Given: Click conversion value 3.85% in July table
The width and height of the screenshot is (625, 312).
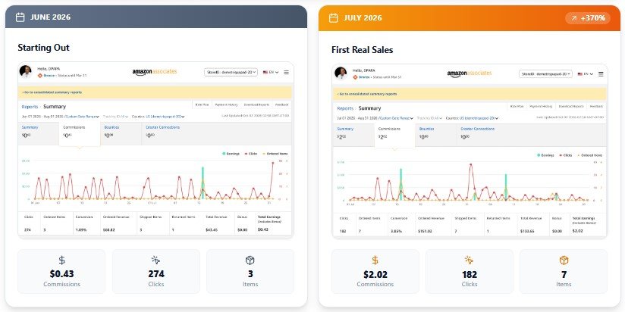Looking at the screenshot, I should click(396, 231).
